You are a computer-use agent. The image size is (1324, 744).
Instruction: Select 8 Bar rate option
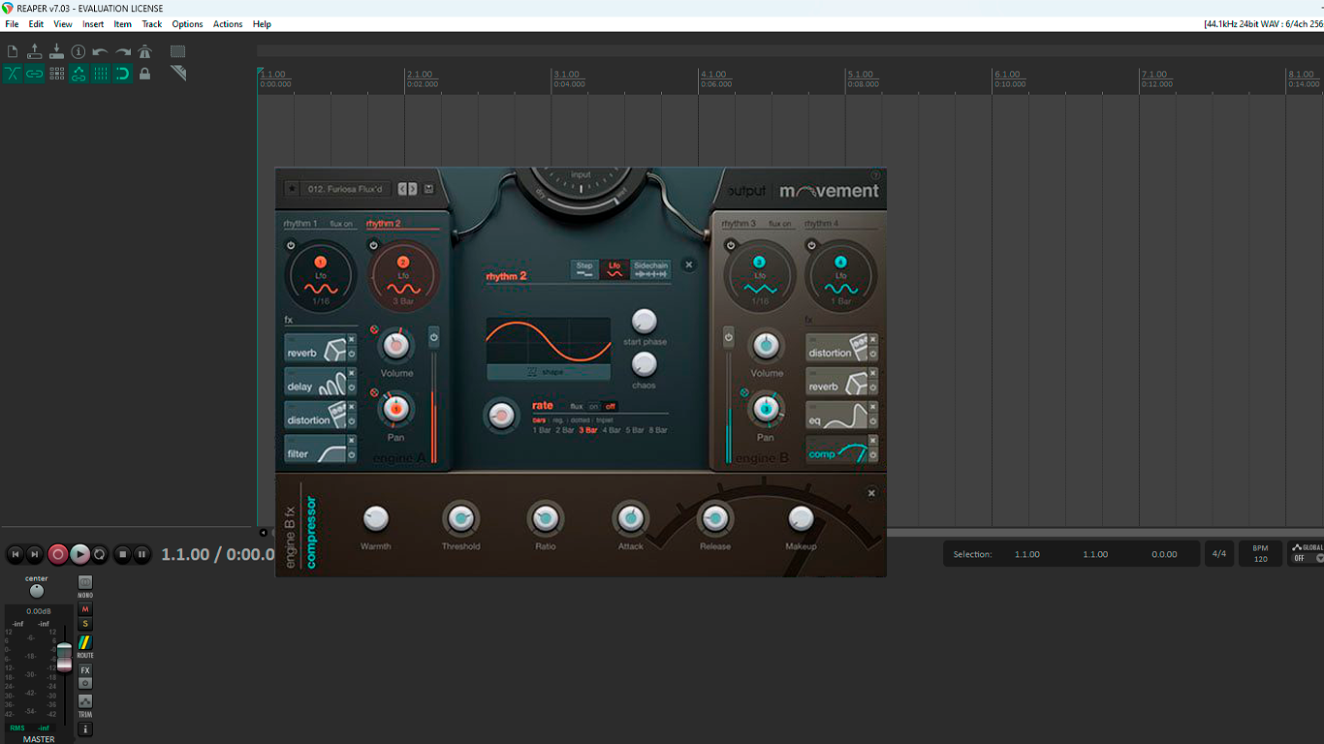click(658, 430)
